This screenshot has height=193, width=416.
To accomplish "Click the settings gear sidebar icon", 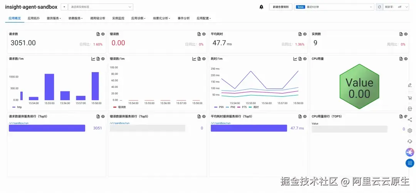I will pyautogui.click(x=410, y=131).
